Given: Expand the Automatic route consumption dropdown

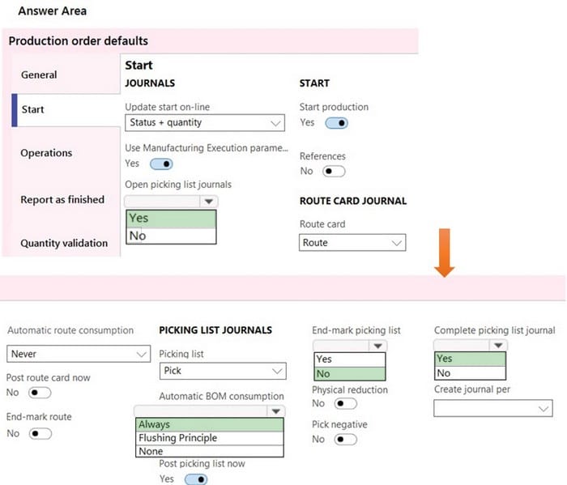Looking at the screenshot, I should point(79,354).
